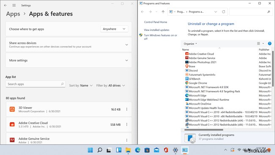
Task: Open the view options dropdown arrow
Action: 263,44
